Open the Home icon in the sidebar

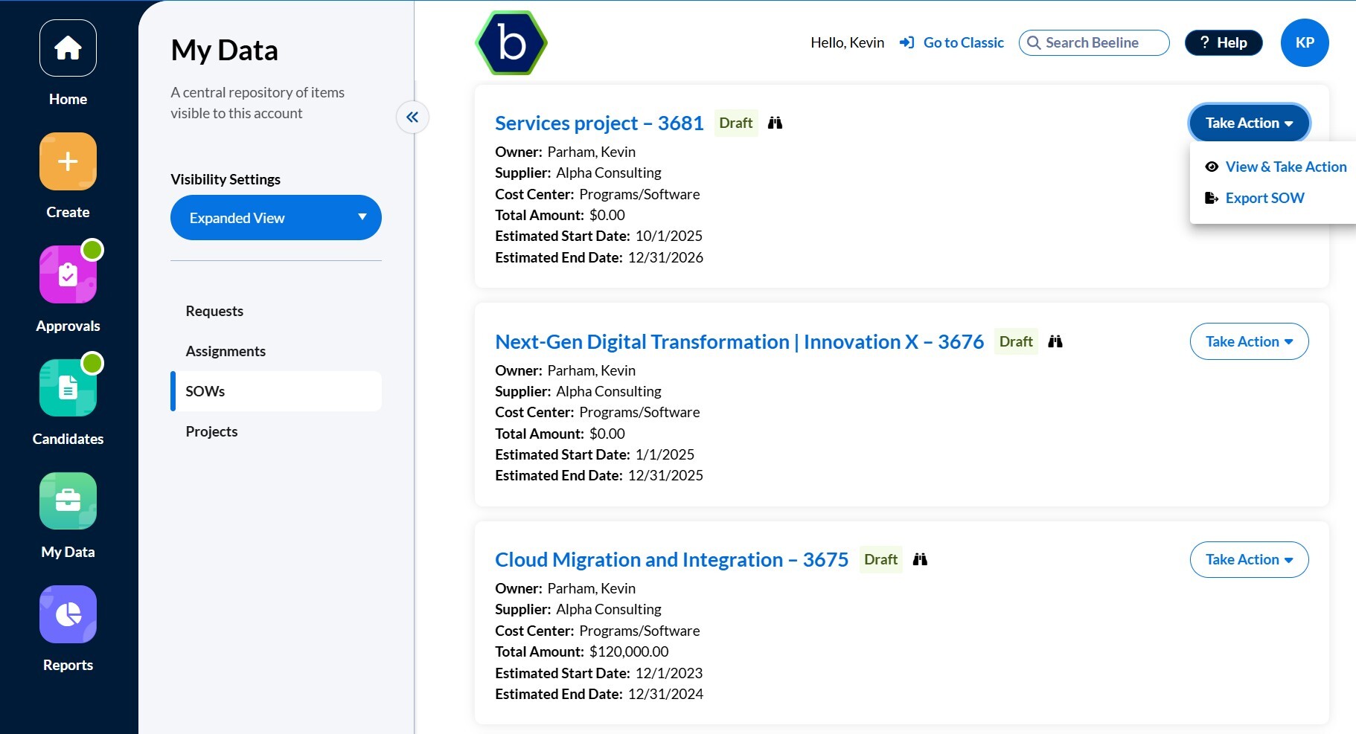pos(68,48)
